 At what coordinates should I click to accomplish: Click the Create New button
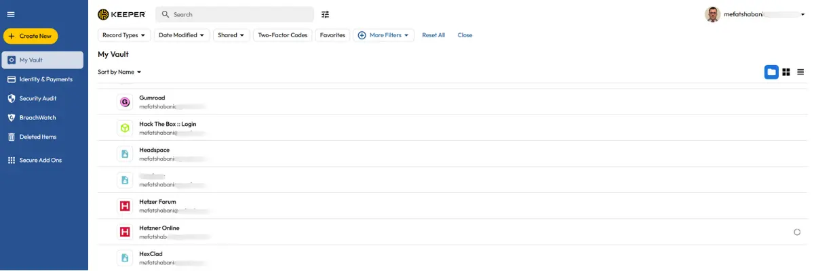point(31,36)
